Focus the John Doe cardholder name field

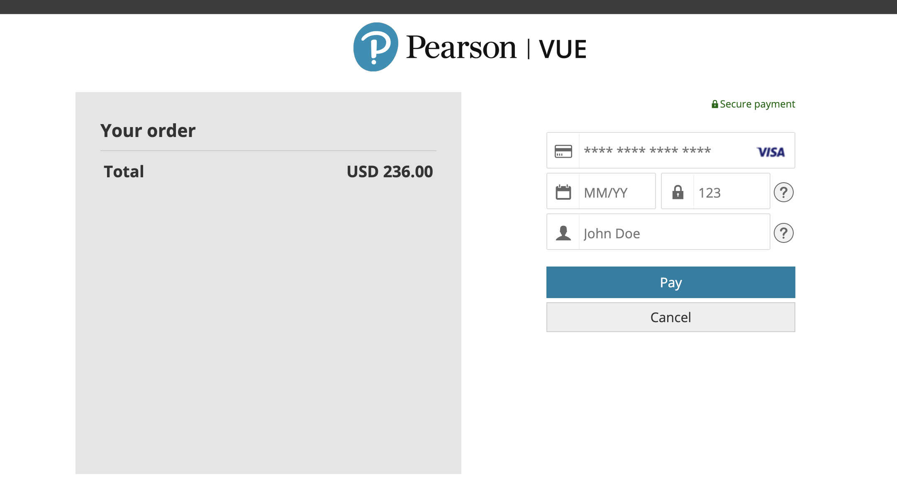(658, 232)
